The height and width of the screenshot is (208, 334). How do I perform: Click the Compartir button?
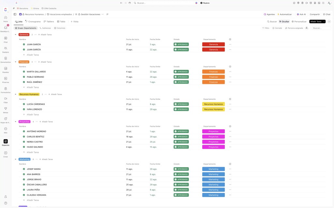[314, 14]
